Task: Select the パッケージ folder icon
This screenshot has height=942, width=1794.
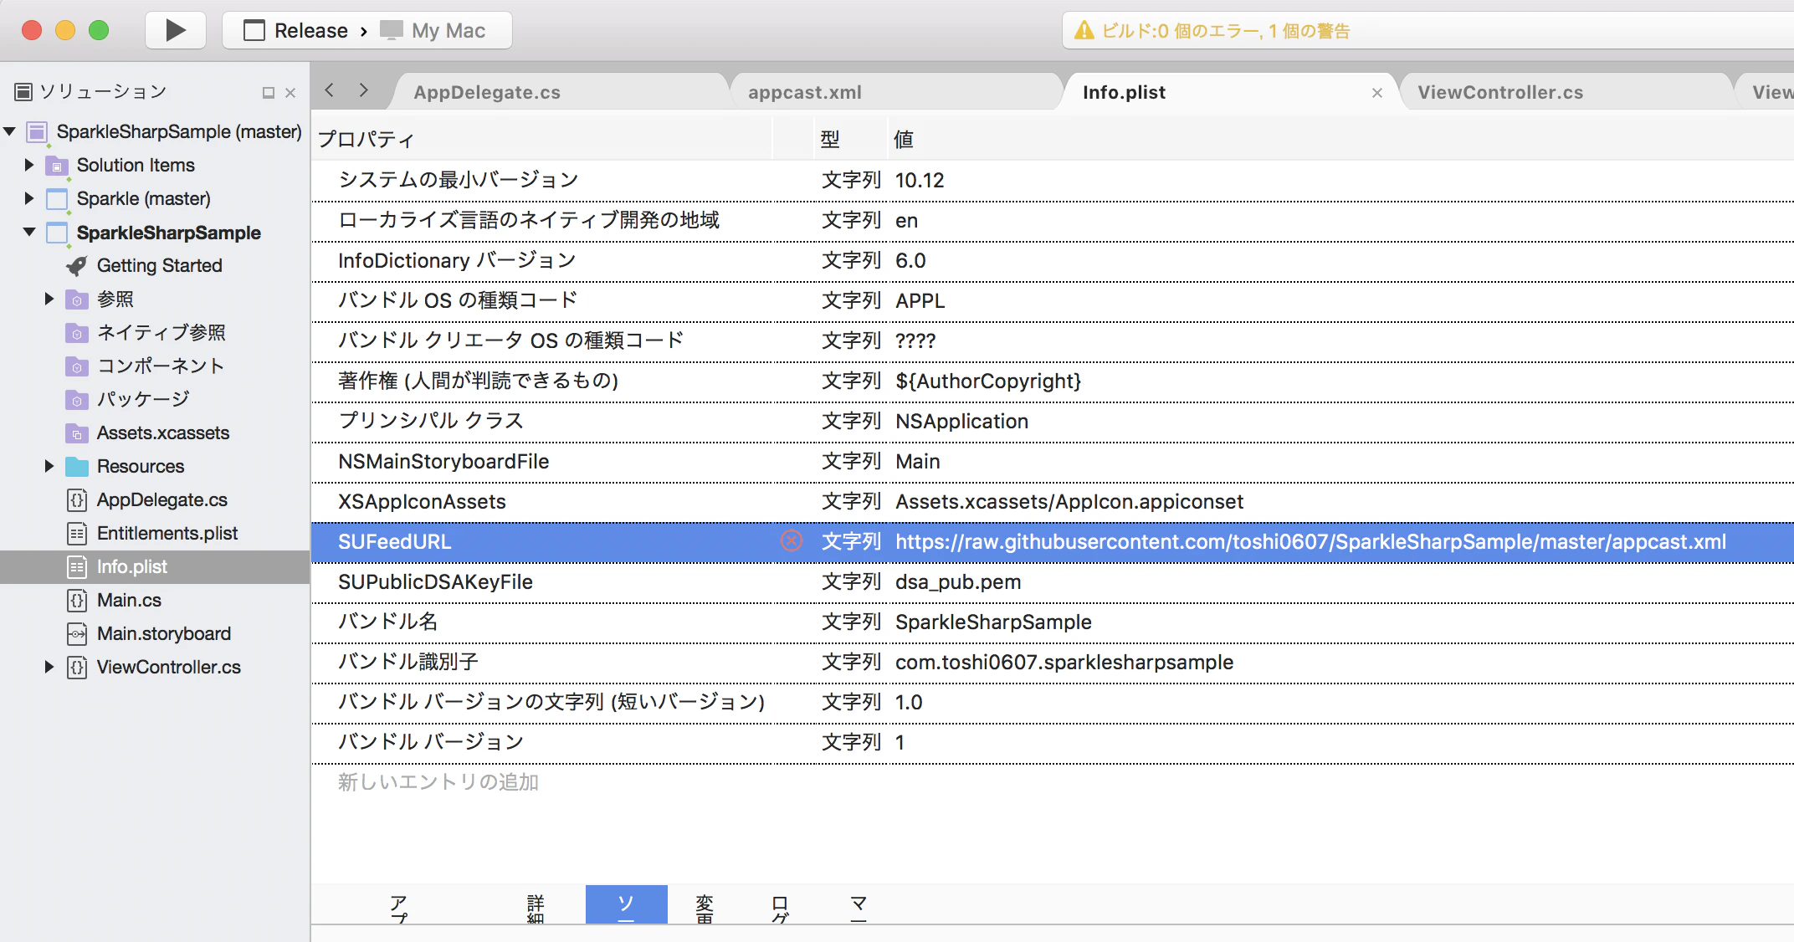Action: pyautogui.click(x=76, y=400)
